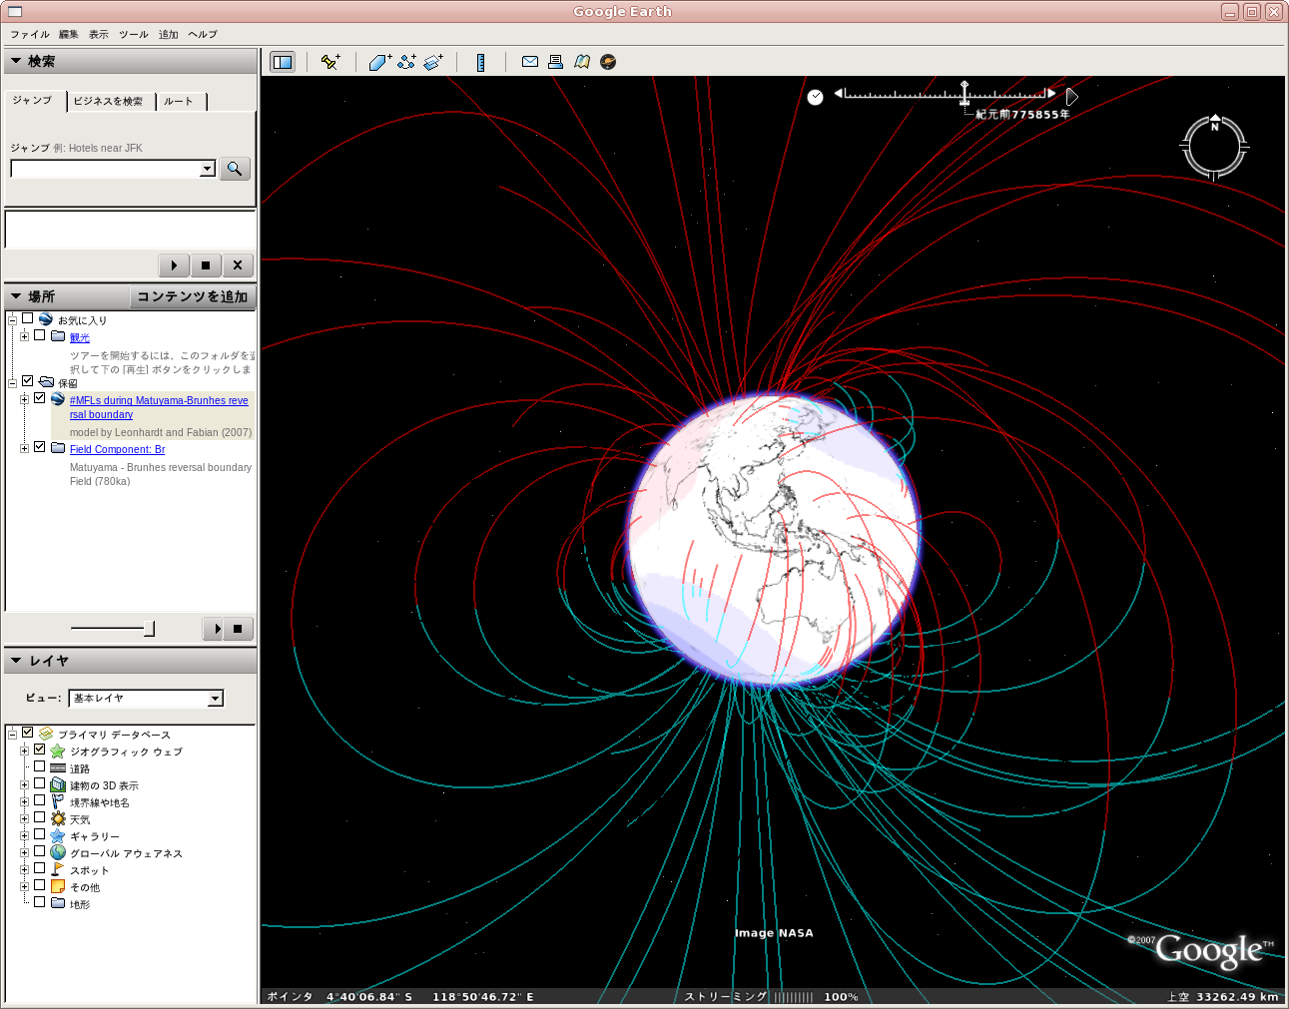Enable the 道路 layer checkbox
The image size is (1289, 1009).
pyautogui.click(x=40, y=766)
